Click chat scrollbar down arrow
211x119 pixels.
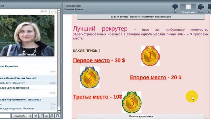click(x=59, y=111)
